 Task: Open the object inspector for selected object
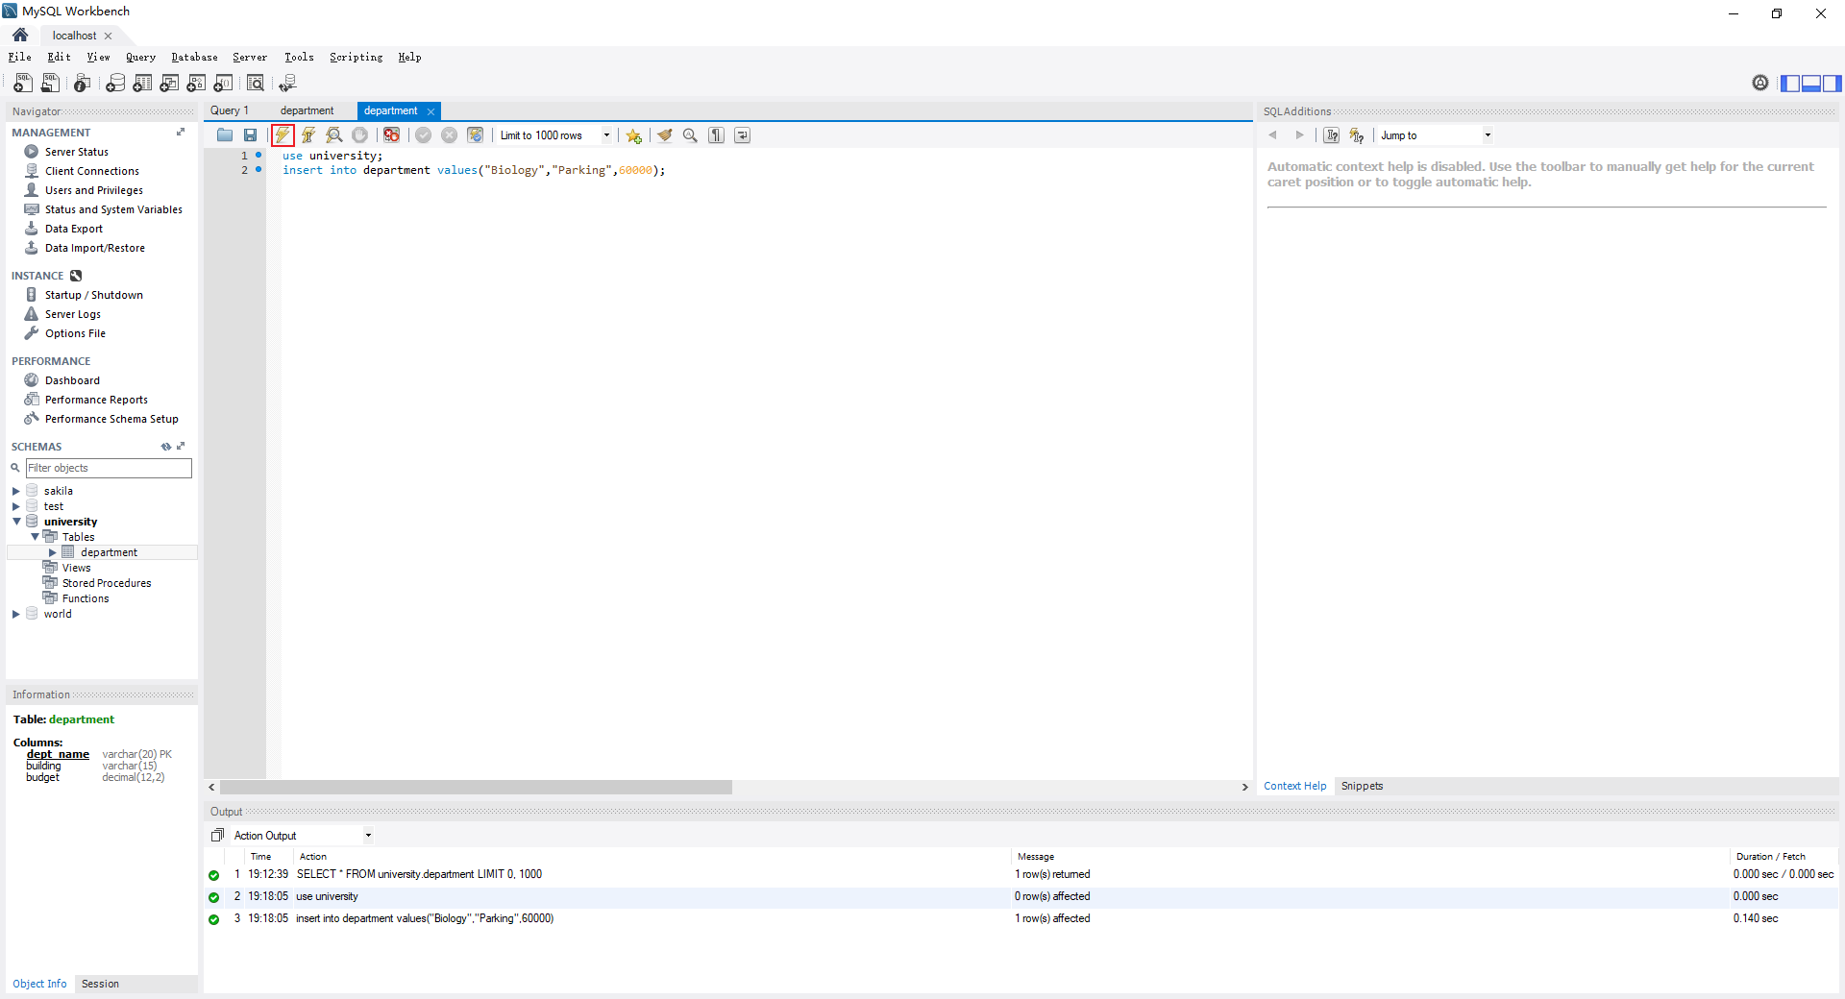83,84
